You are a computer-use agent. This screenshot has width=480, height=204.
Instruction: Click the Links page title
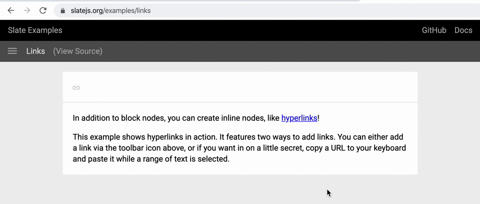(35, 51)
